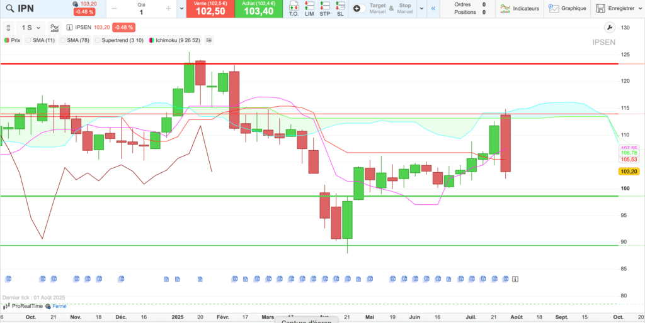The height and width of the screenshot is (323, 645).
Task: Click the green Achat 103,40 button
Action: point(258,9)
